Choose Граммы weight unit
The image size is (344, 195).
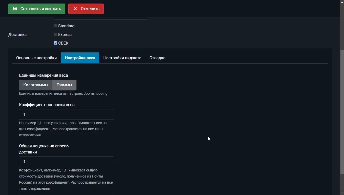64,85
